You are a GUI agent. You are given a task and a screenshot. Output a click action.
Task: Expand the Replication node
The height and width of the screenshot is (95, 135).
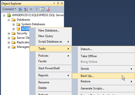pyautogui.click(x=9, y=43)
